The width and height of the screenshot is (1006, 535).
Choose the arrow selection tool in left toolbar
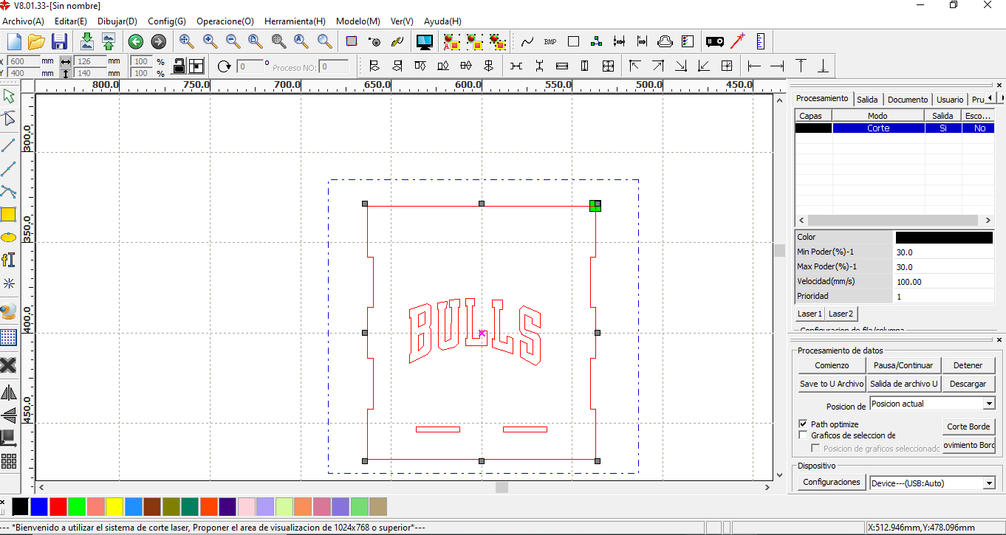coord(9,96)
